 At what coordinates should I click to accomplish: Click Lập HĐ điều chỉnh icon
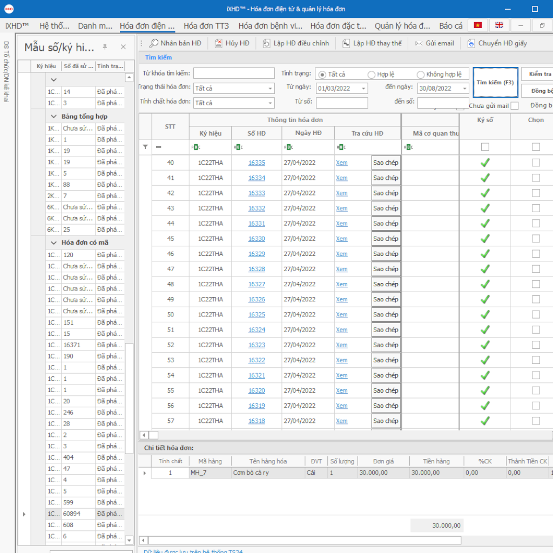pos(267,43)
